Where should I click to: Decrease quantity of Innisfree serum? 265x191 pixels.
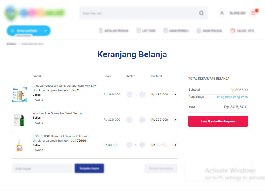click(129, 120)
